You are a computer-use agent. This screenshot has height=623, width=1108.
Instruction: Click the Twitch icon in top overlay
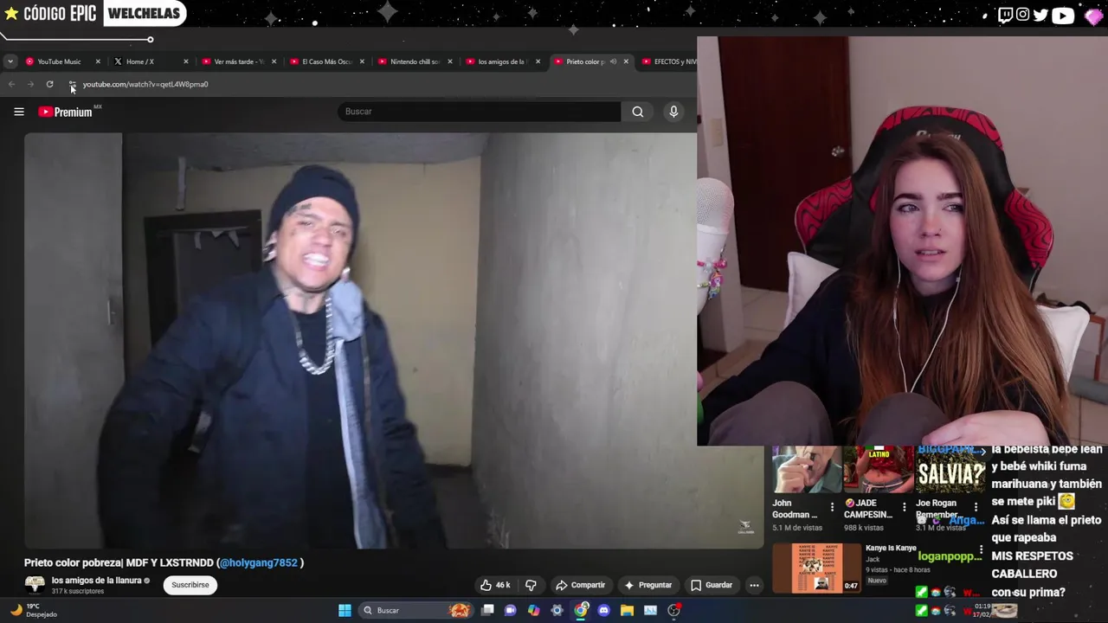pyautogui.click(x=1005, y=15)
